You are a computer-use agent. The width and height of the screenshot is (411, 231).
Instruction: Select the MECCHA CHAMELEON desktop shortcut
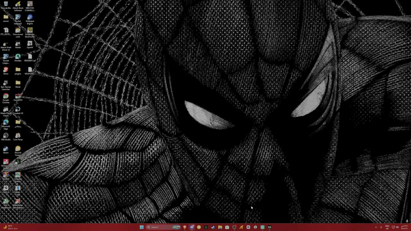30,6
